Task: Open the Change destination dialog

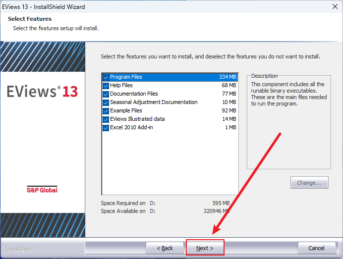Action: click(309, 183)
